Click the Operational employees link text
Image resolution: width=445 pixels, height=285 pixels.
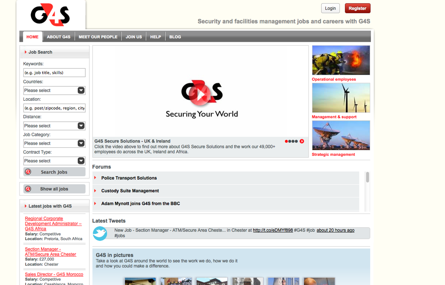(x=334, y=79)
